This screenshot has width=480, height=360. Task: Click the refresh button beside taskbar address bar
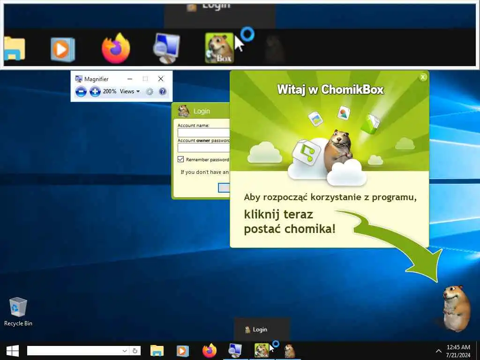pos(135,351)
